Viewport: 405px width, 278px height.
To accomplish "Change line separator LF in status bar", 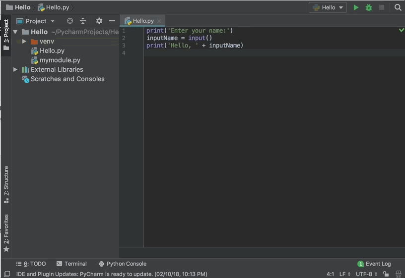I will (345, 274).
